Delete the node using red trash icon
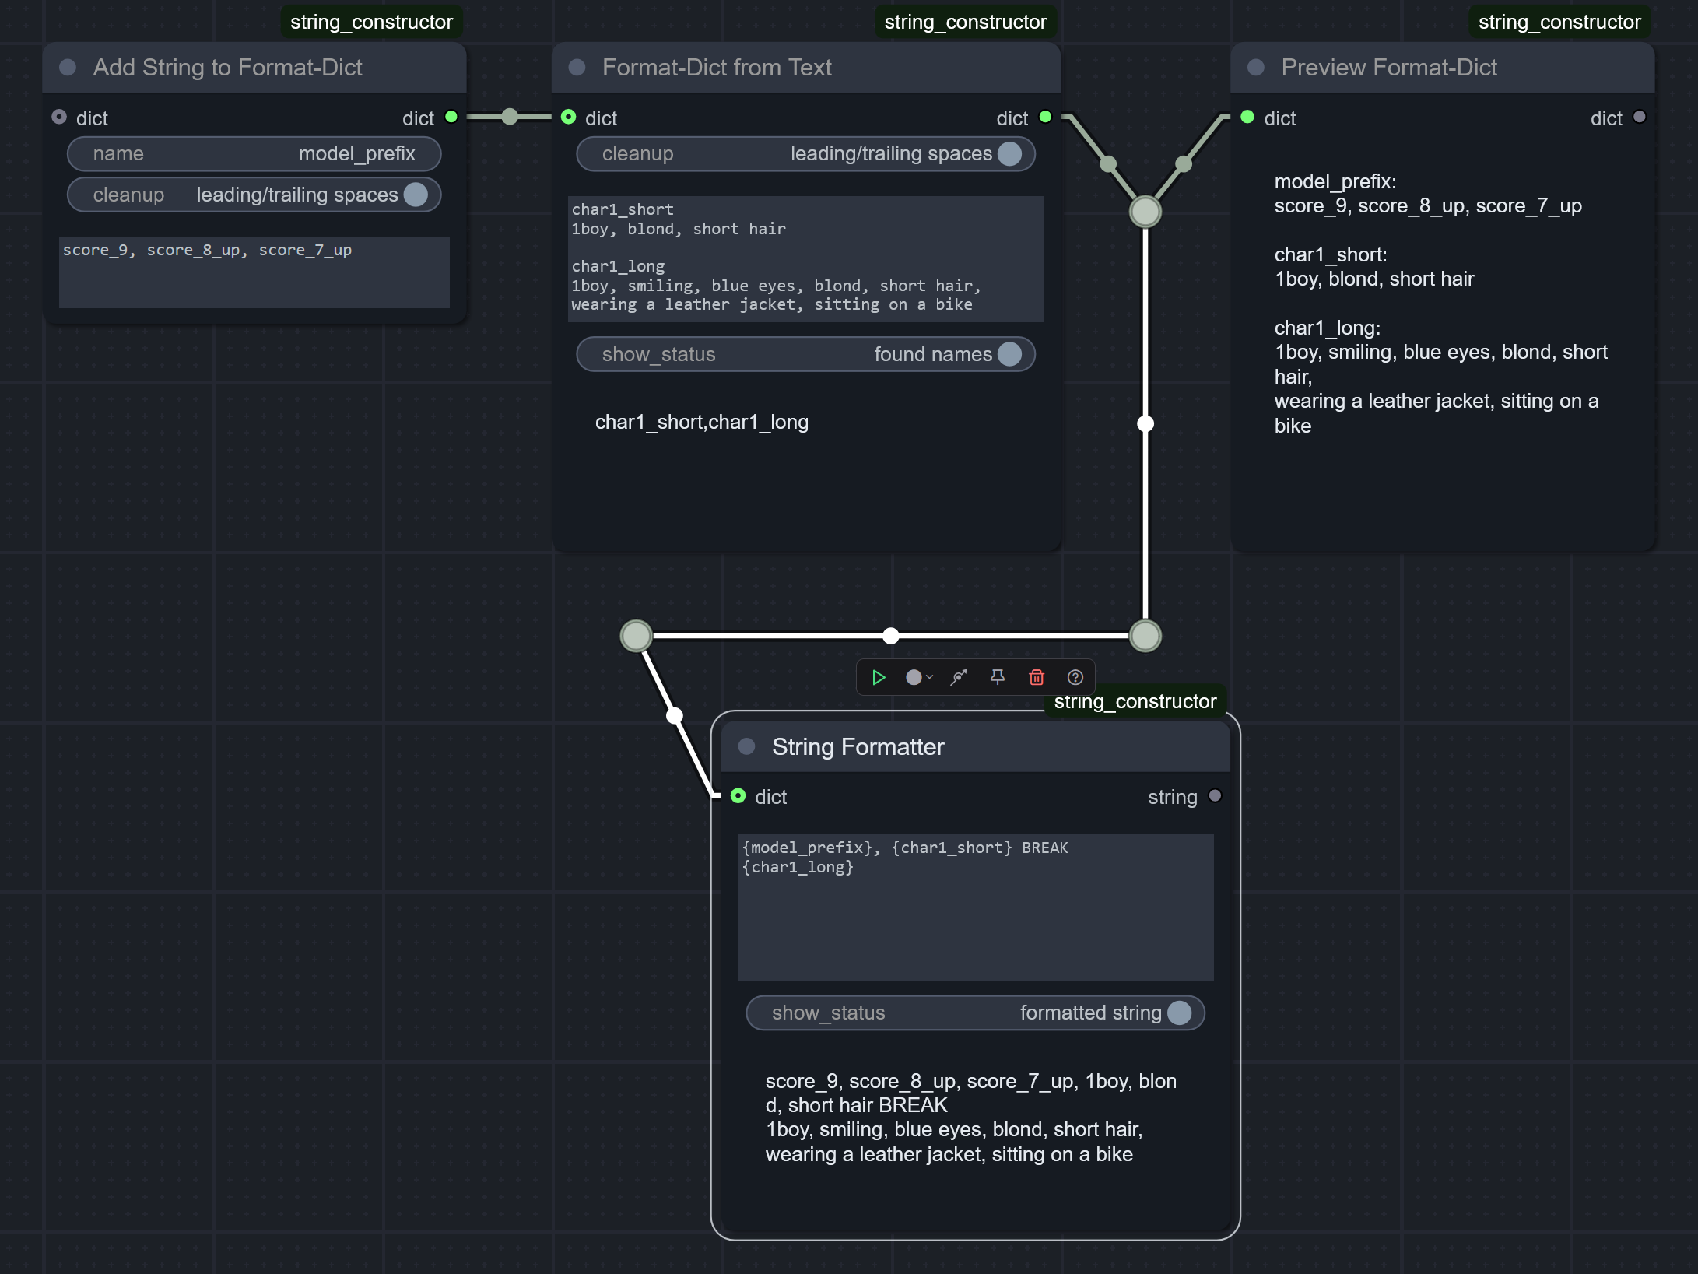This screenshot has height=1274, width=1698. [x=1037, y=677]
